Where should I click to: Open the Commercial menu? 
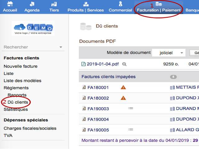tap(120, 10)
